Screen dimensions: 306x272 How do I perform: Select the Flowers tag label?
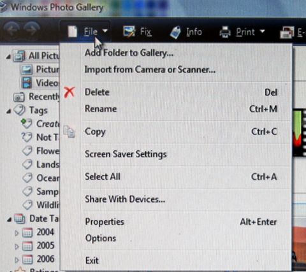click(x=48, y=151)
